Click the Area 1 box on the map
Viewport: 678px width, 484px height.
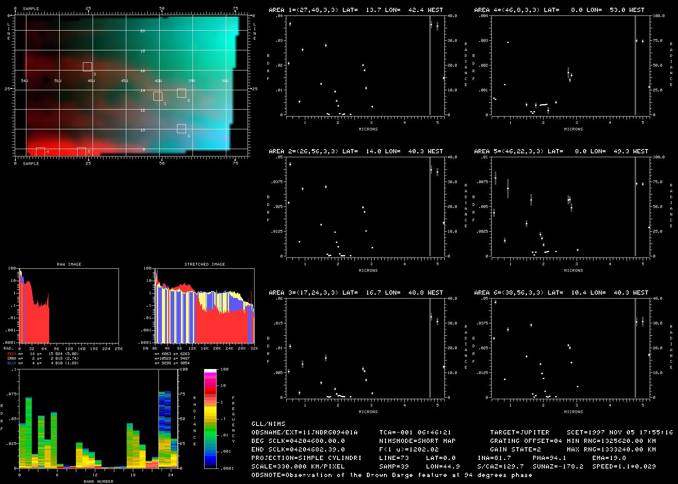pyautogui.click(x=158, y=96)
